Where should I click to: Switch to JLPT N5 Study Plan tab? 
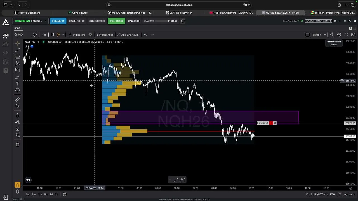179,13
